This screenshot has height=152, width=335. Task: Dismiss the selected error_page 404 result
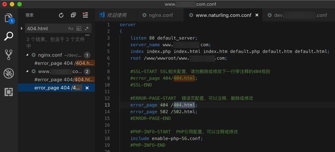87,88
